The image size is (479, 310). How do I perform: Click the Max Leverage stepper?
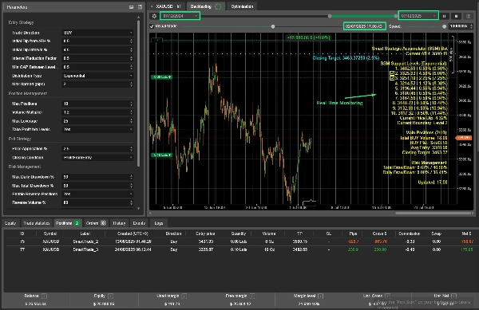pos(132,121)
